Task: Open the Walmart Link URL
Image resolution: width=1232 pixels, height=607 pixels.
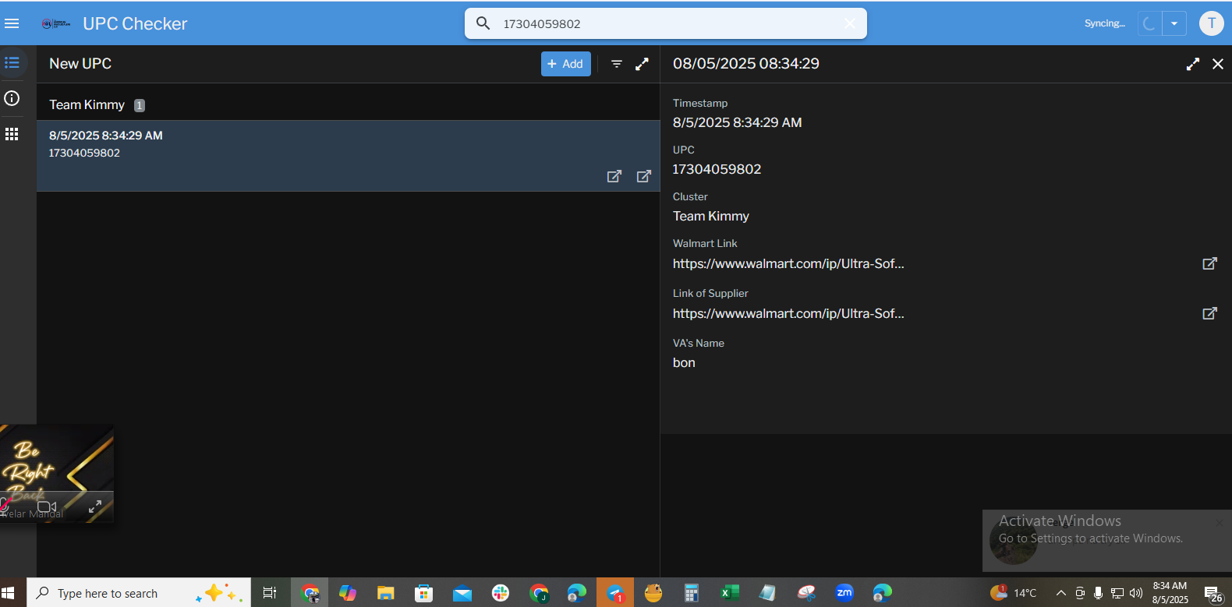Action: [x=788, y=263]
